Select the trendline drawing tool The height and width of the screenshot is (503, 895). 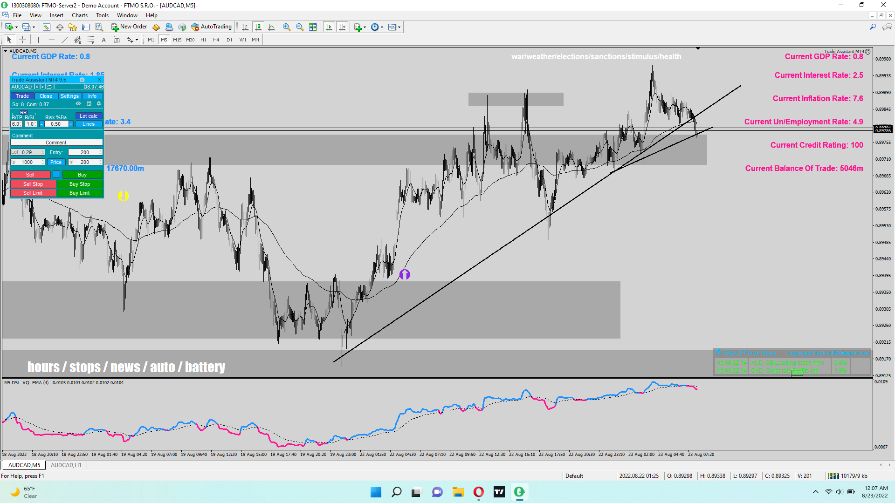tap(65, 40)
